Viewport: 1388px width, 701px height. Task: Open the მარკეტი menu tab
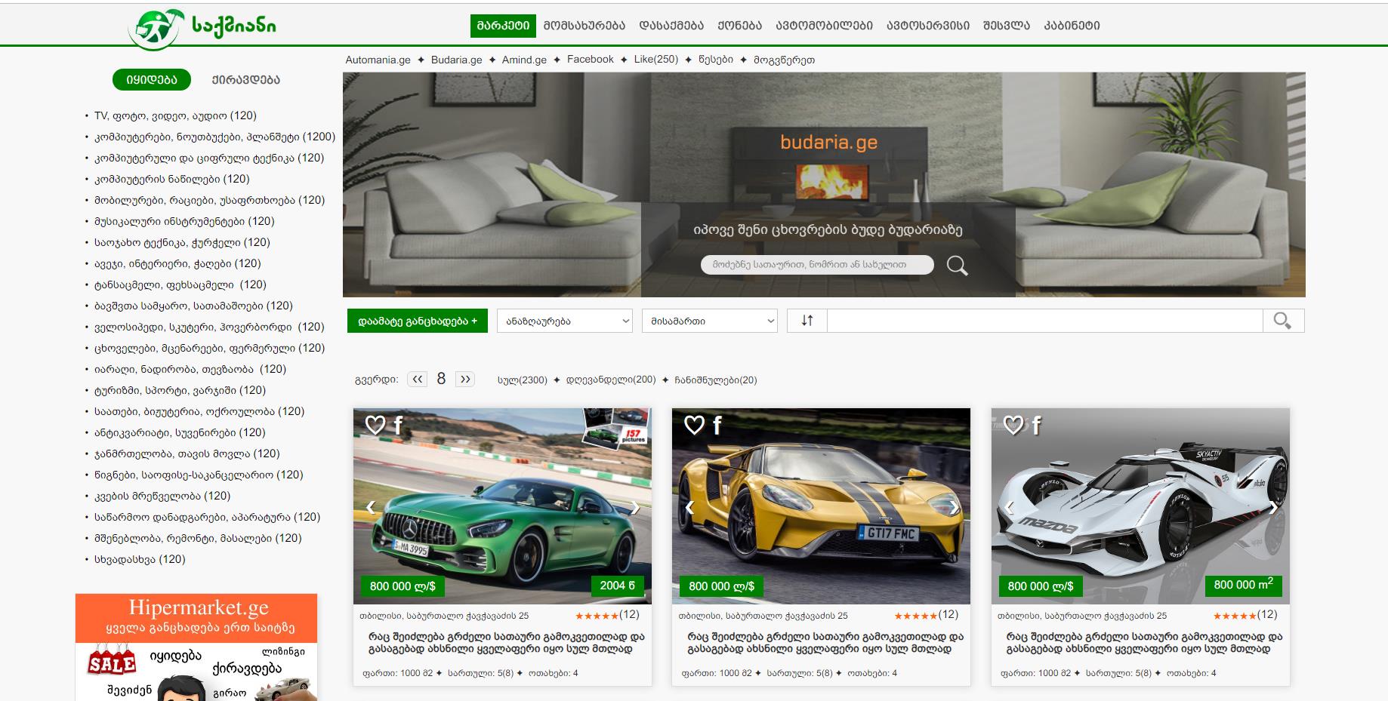[x=503, y=26]
